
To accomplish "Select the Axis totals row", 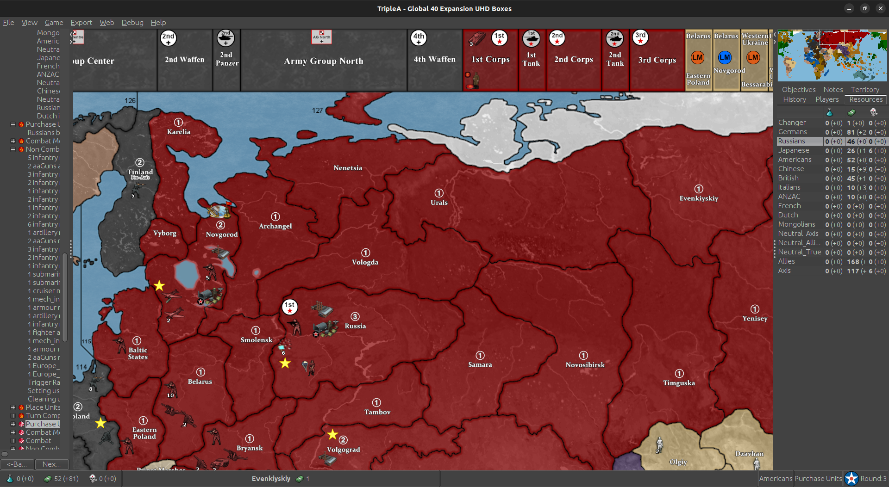I will coord(832,271).
